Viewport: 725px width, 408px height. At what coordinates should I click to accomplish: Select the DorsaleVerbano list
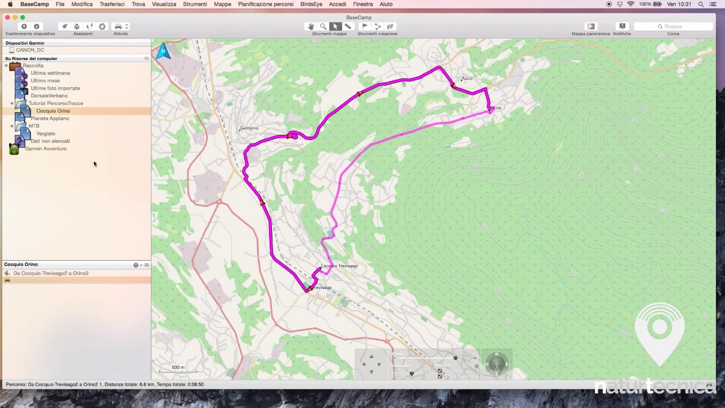(x=49, y=96)
